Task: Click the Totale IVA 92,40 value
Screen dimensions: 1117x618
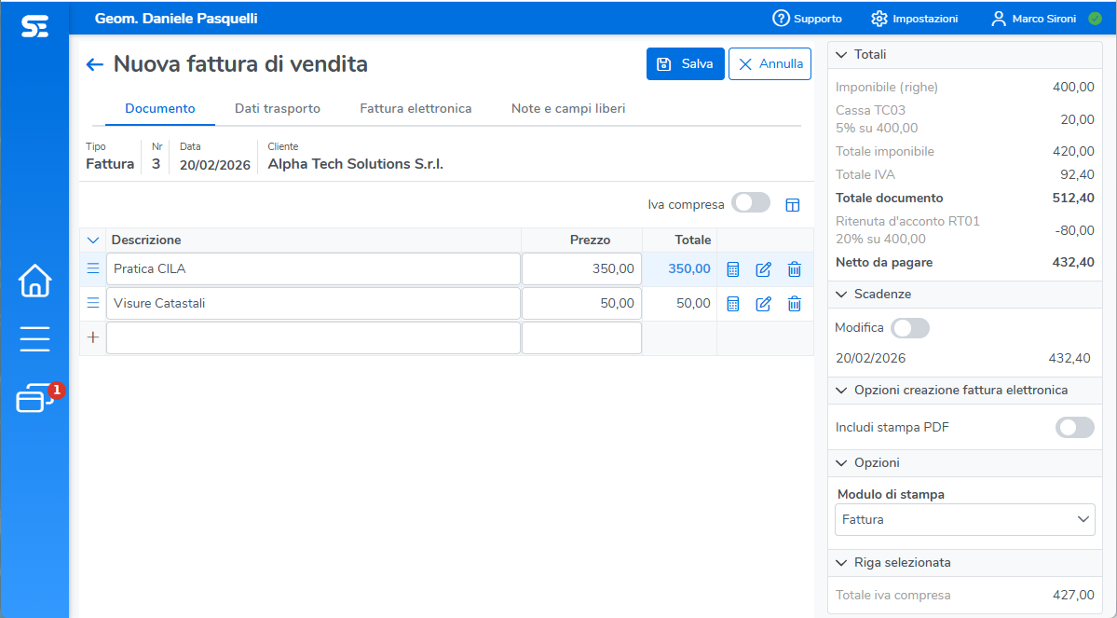Action: coord(1077,174)
